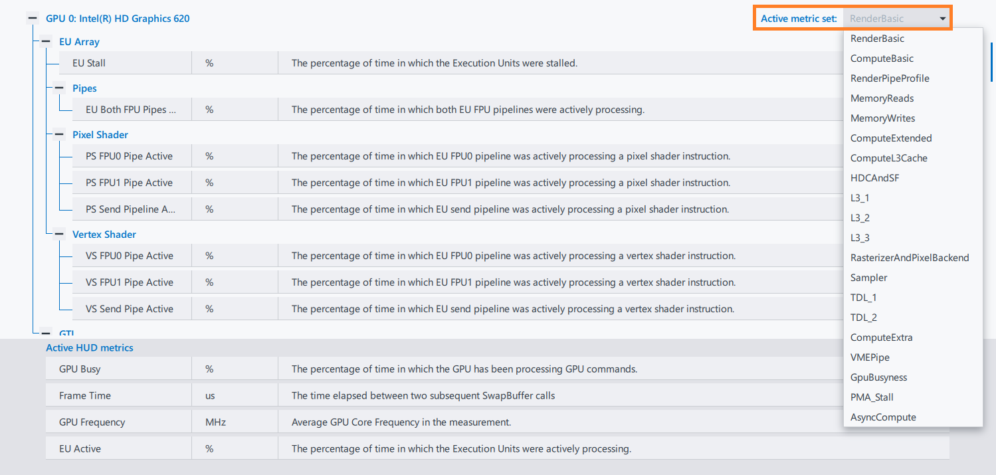996x475 pixels.
Task: Open the Active metric set dropdown arrow
Action: click(943, 19)
